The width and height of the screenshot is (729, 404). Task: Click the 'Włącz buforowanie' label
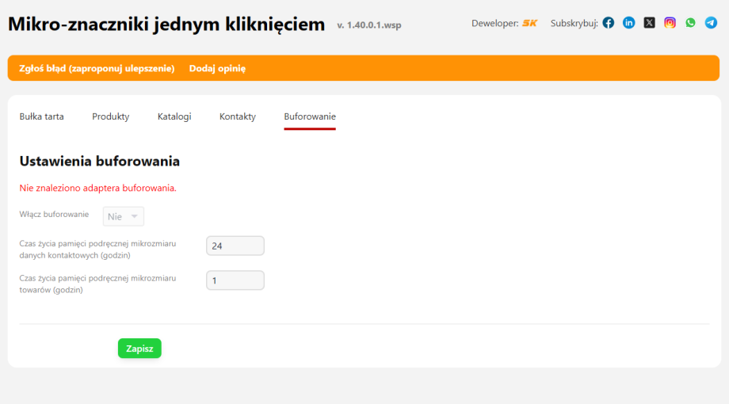(54, 215)
